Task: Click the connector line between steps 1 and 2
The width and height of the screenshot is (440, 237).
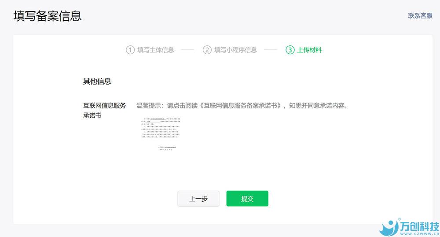Action: [187, 50]
